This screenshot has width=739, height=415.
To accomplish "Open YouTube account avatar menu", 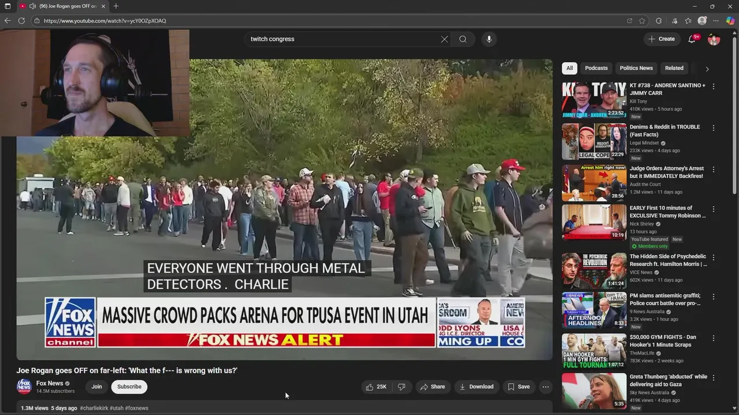I will point(714,39).
